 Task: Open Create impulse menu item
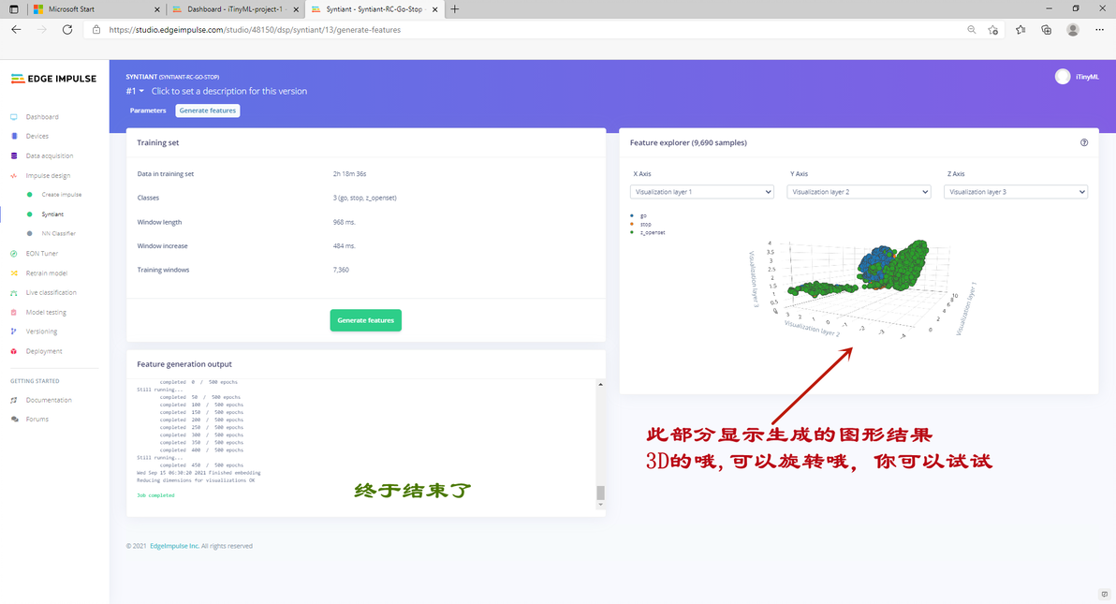[61, 195]
